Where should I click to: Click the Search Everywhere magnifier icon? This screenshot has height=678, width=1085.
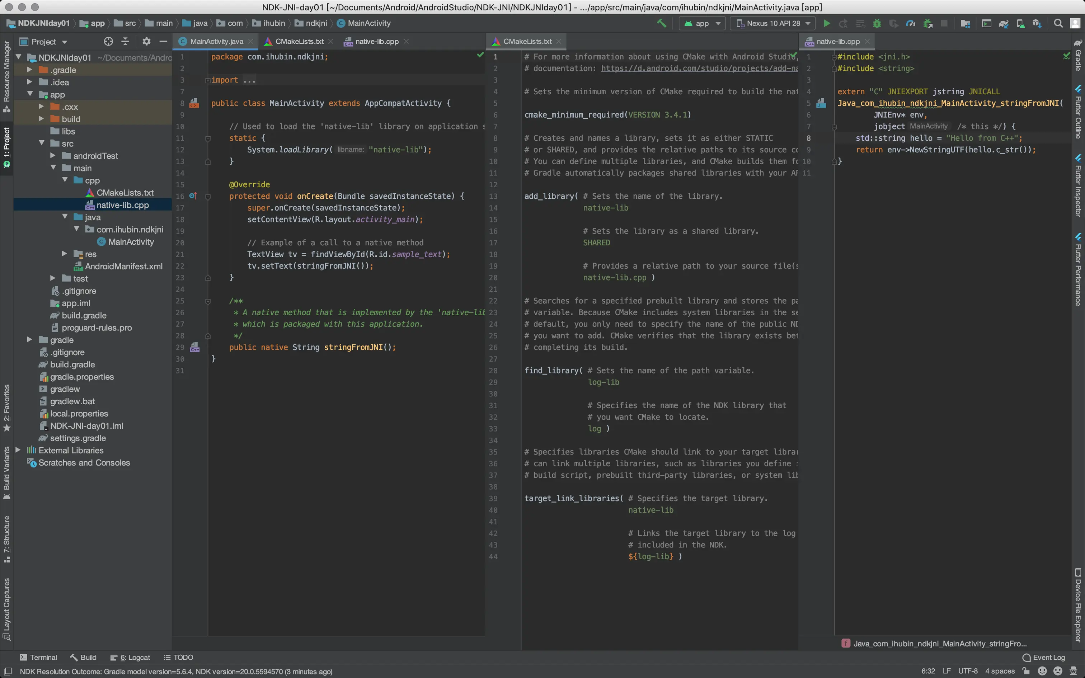coord(1058,23)
